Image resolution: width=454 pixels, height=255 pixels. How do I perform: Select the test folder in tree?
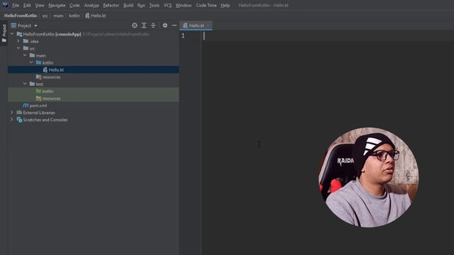40,84
